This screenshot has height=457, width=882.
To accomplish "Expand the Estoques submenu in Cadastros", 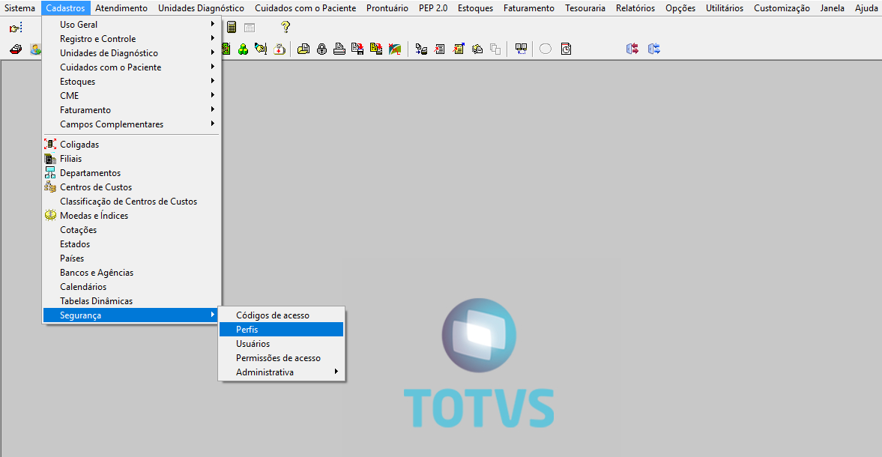I will pos(130,82).
